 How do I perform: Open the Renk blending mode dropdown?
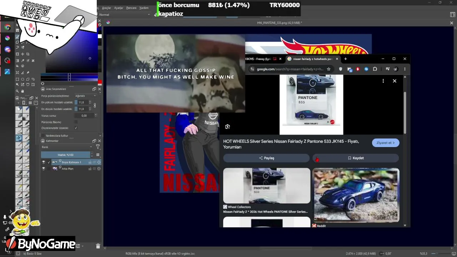tap(67, 147)
